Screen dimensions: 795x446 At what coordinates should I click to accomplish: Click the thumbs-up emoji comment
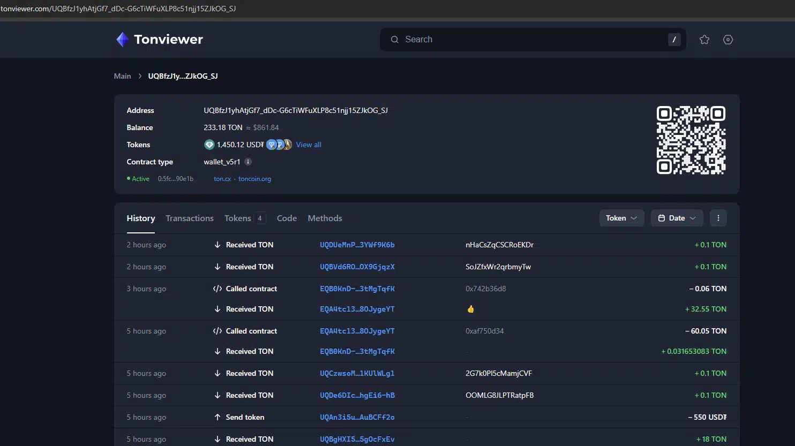pyautogui.click(x=470, y=309)
